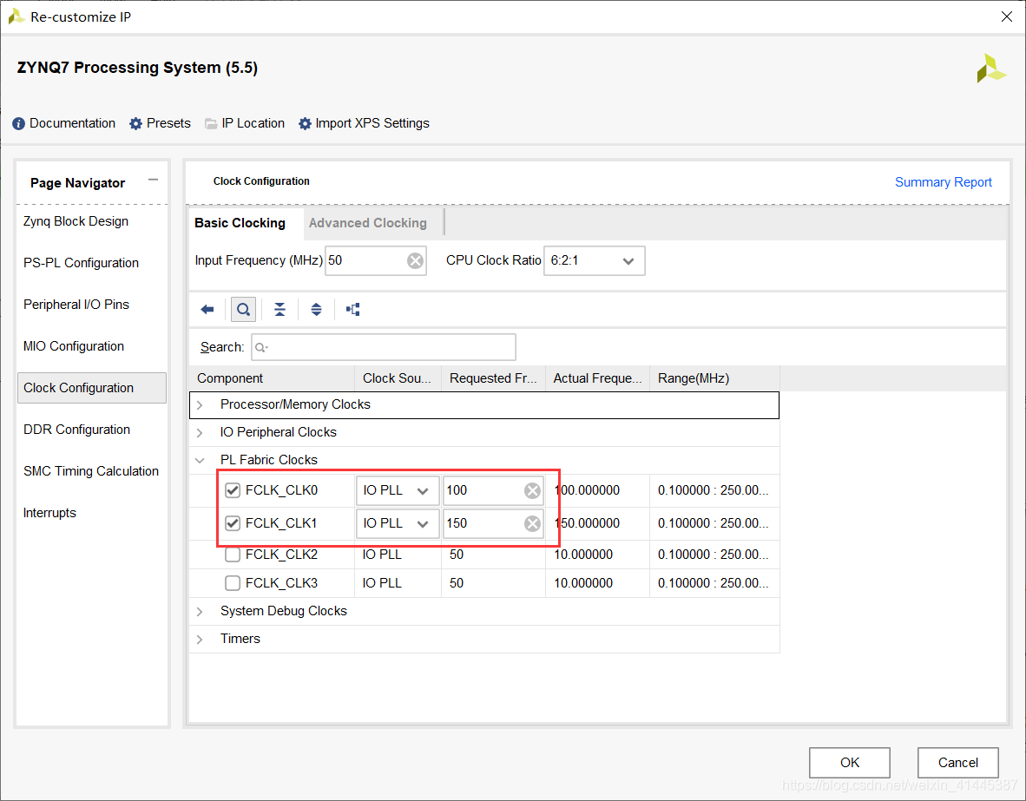Open MIO Configuration page

click(x=74, y=347)
